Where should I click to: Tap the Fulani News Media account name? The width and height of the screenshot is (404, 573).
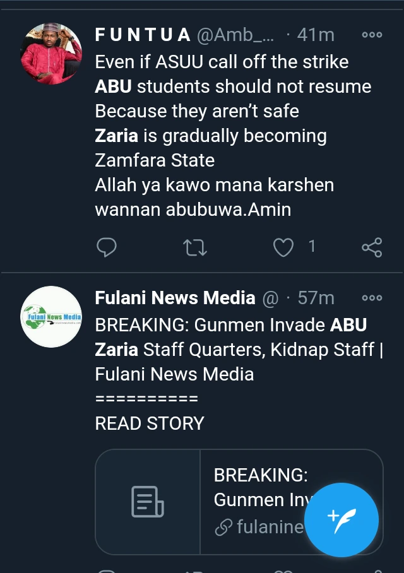point(175,298)
